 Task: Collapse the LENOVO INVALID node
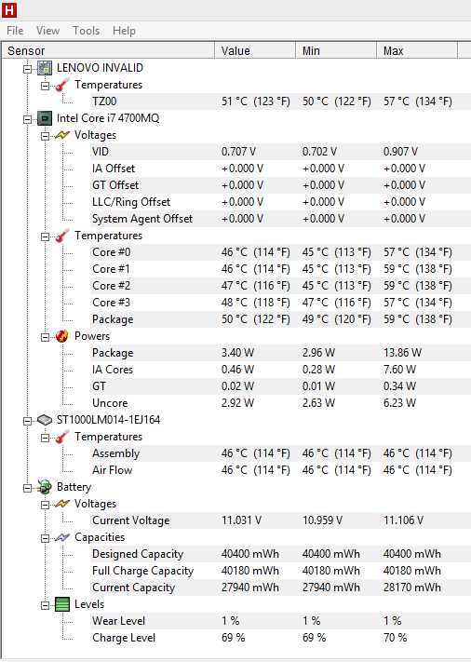pos(27,69)
